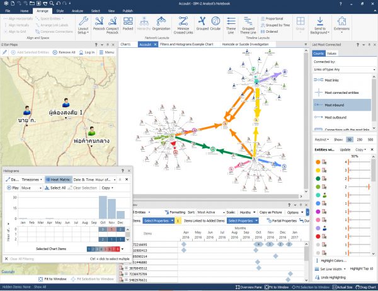Expand row 3870845512 in timeline list
This screenshot has height=291, width=378.
[x=126, y=268]
